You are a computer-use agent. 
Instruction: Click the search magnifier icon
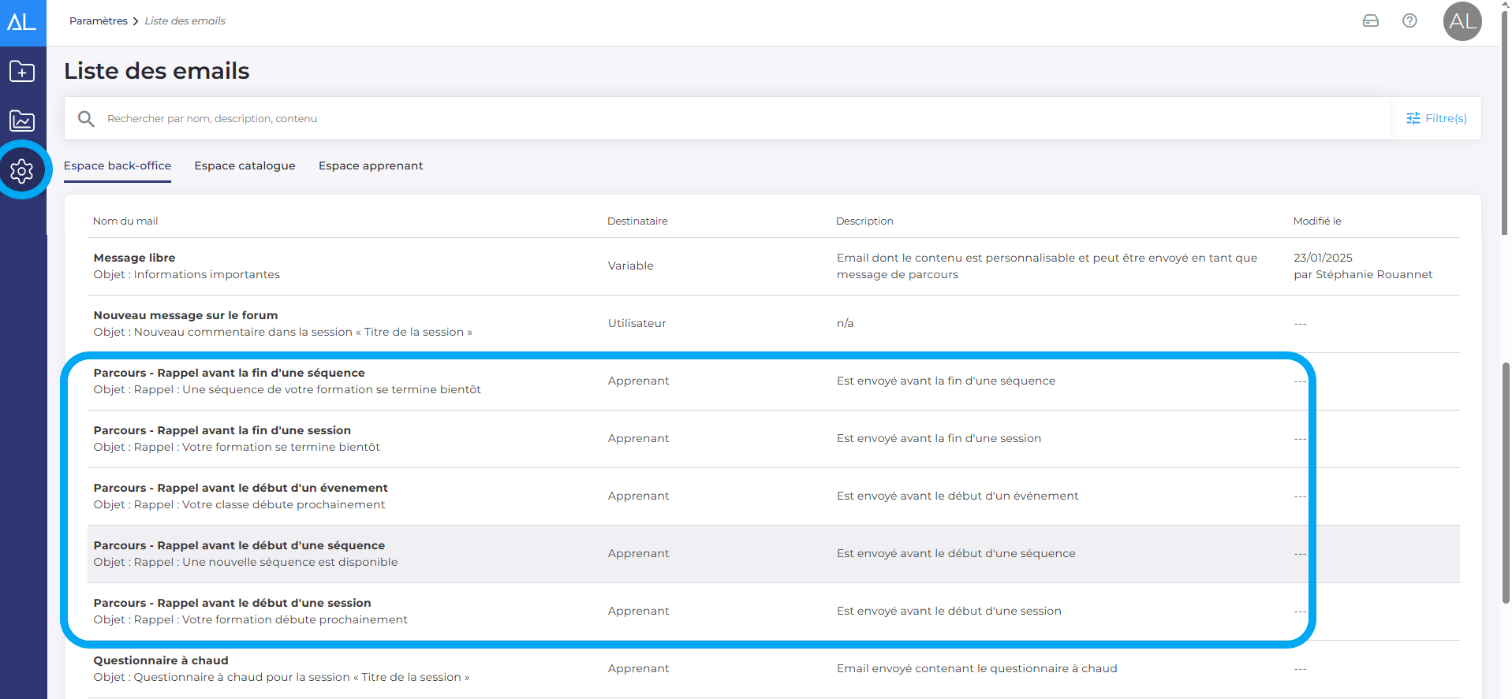click(x=86, y=119)
